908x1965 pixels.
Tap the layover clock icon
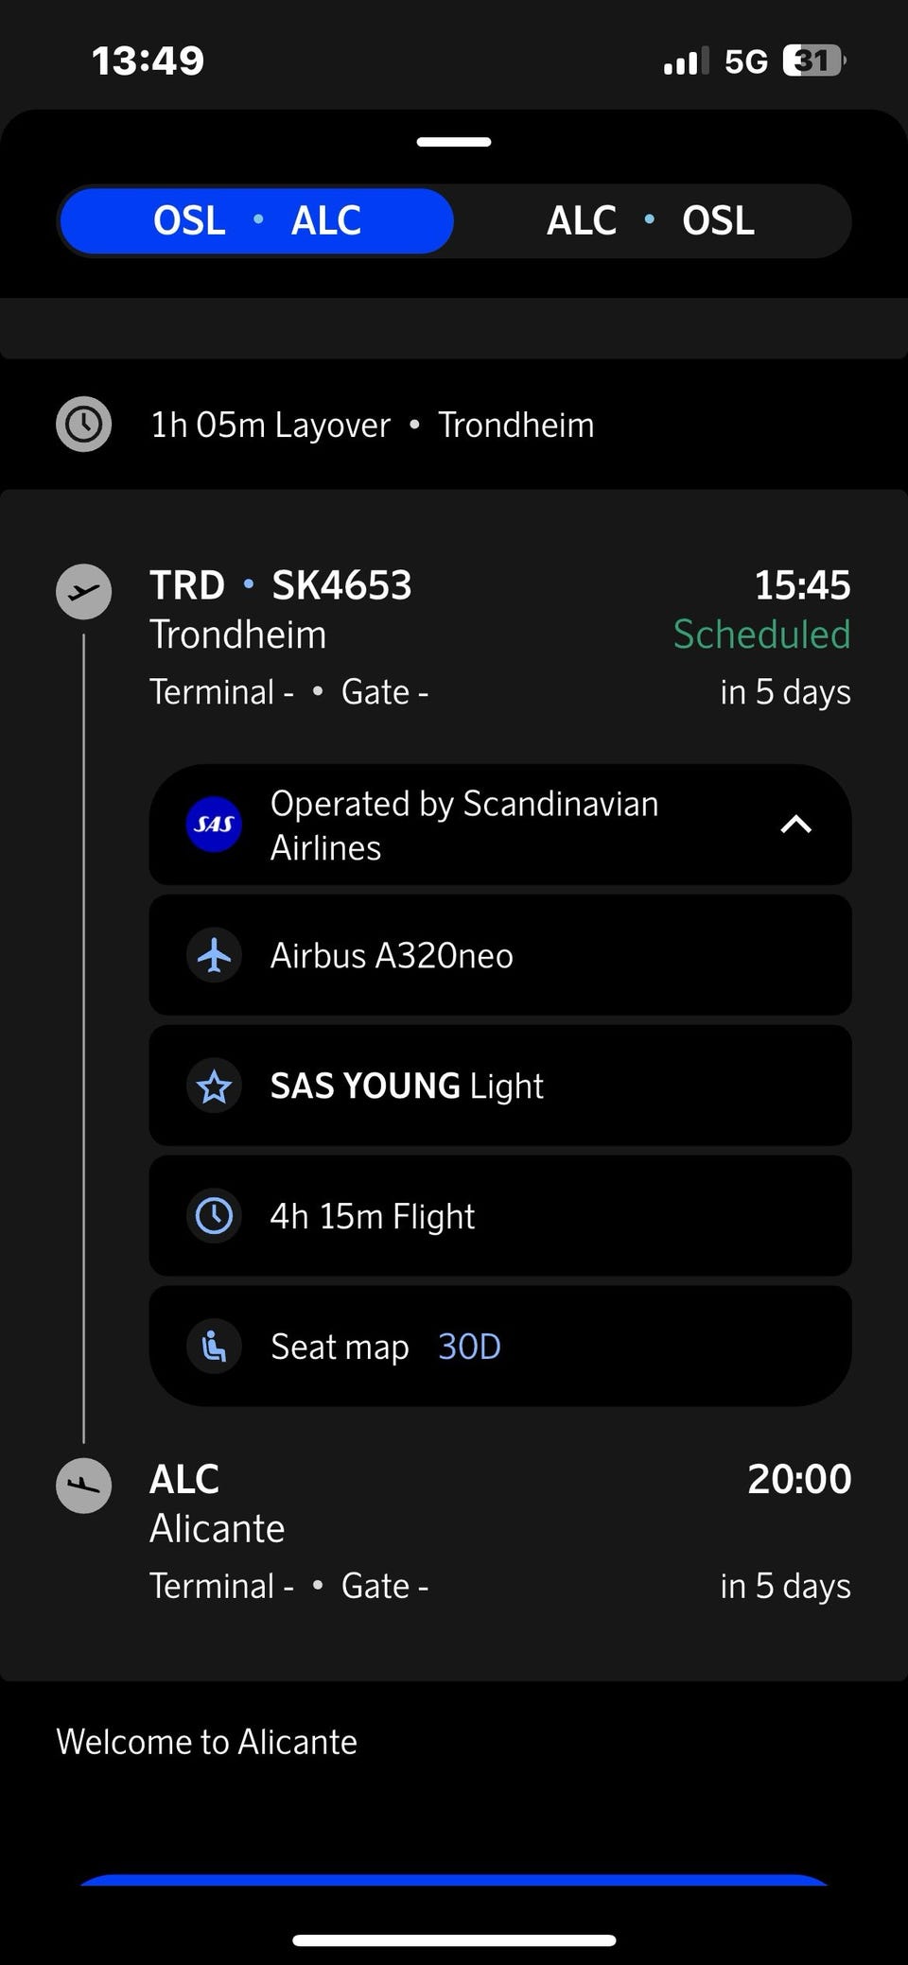click(x=84, y=425)
